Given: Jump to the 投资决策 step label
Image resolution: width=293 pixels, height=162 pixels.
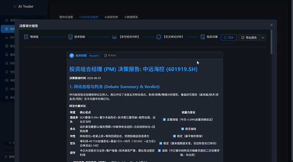Looking at the screenshot, I should (212, 37).
